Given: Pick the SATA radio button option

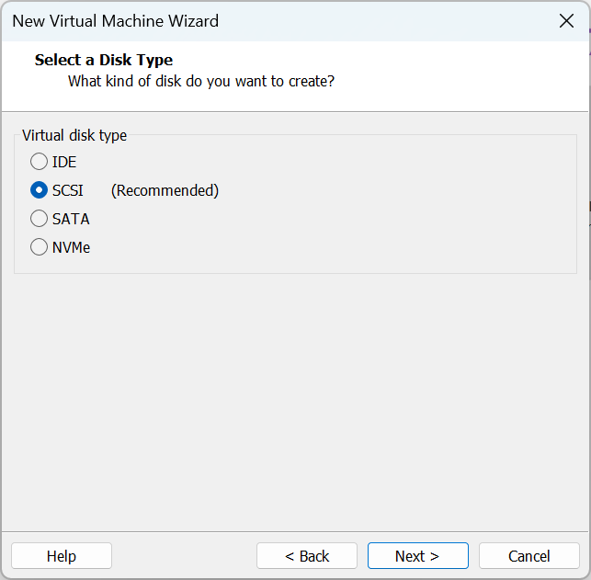Looking at the screenshot, I should pos(39,219).
